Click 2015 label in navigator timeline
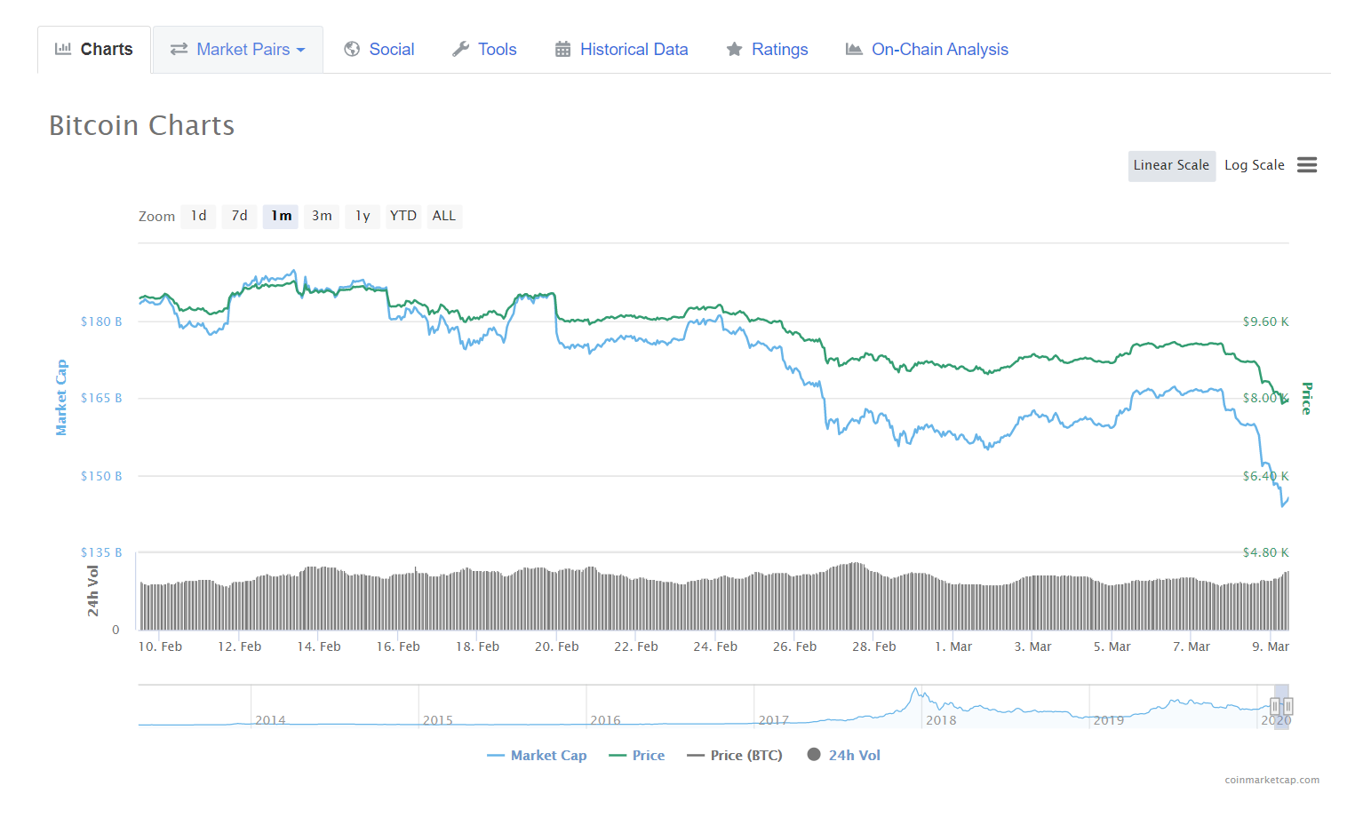The width and height of the screenshot is (1371, 825). click(x=438, y=720)
